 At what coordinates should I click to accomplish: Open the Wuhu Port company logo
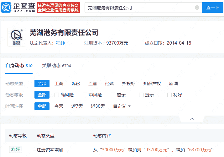coord(17,37)
